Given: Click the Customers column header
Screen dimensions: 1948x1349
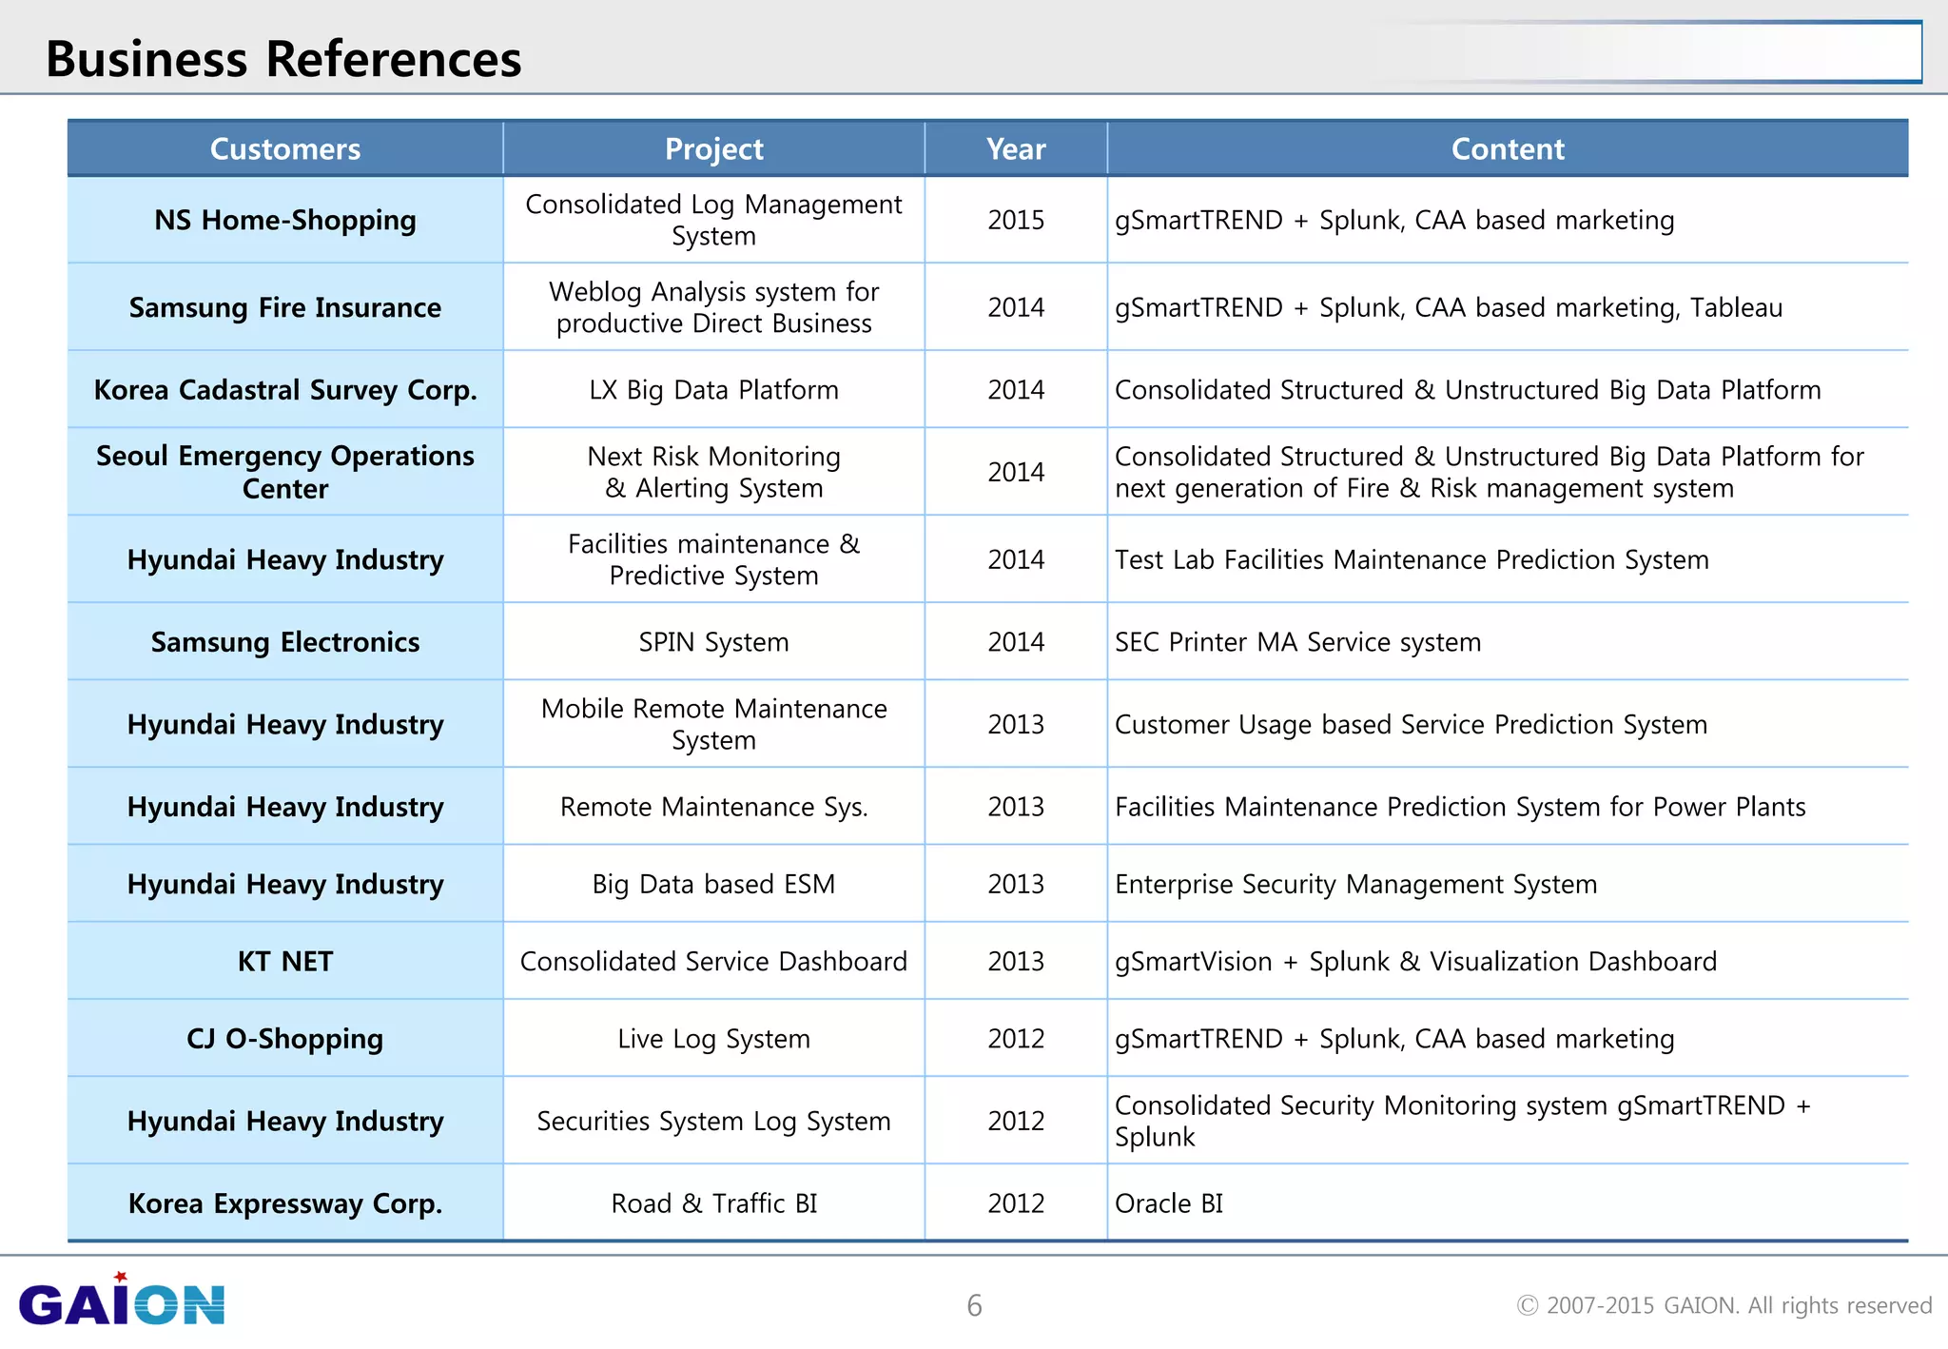Looking at the screenshot, I should (284, 149).
